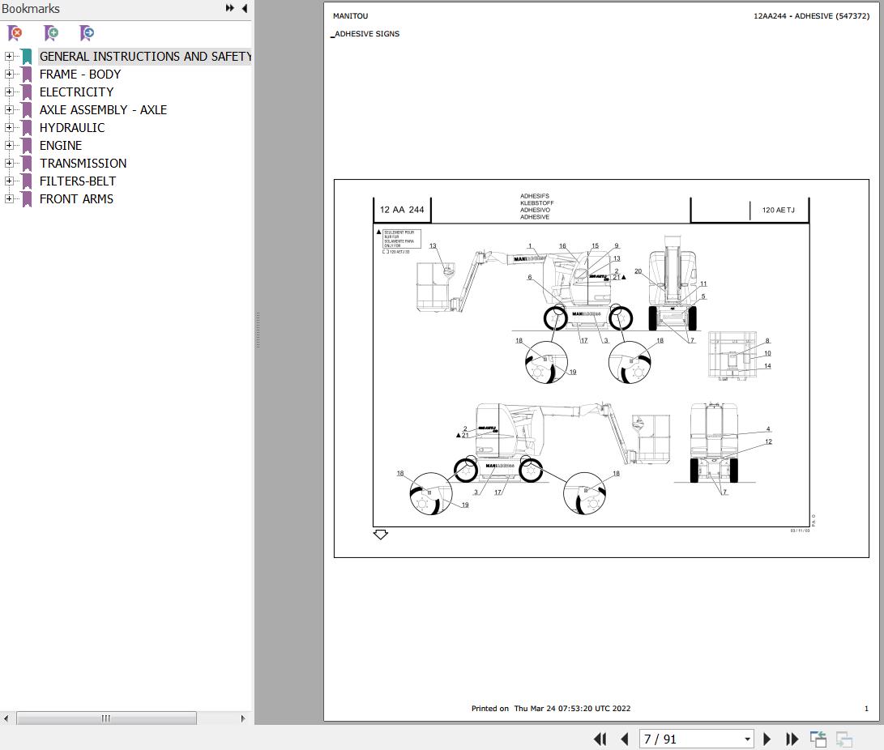Viewport: 884px width, 750px height.
Task: Click the _ADHESIVE SIGNS heading
Action: [x=365, y=34]
